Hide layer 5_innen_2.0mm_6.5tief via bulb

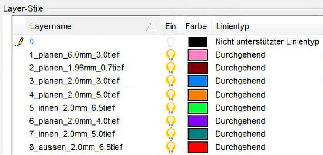click(171, 108)
